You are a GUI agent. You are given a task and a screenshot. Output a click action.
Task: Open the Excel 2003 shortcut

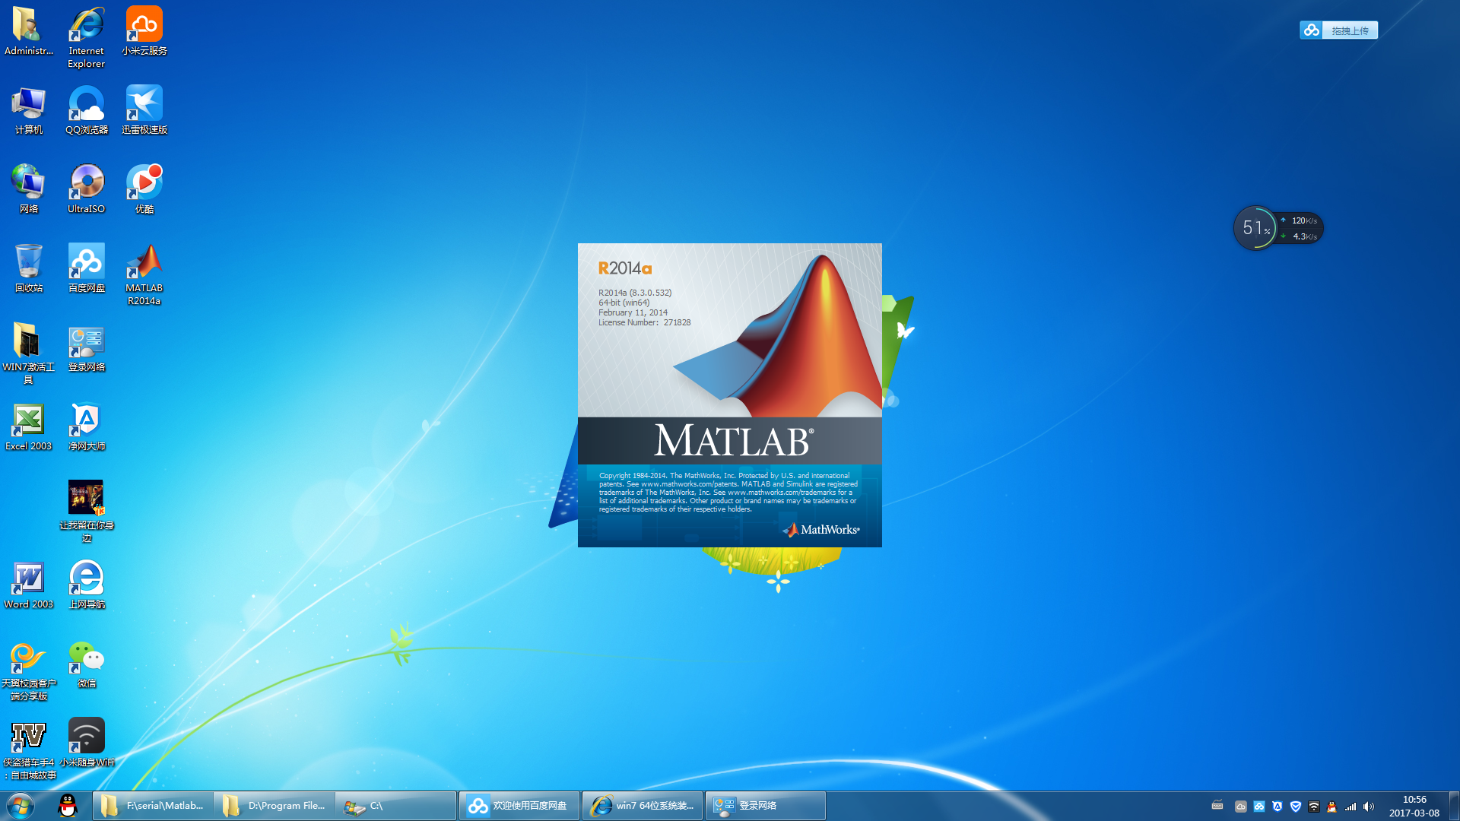pos(29,426)
